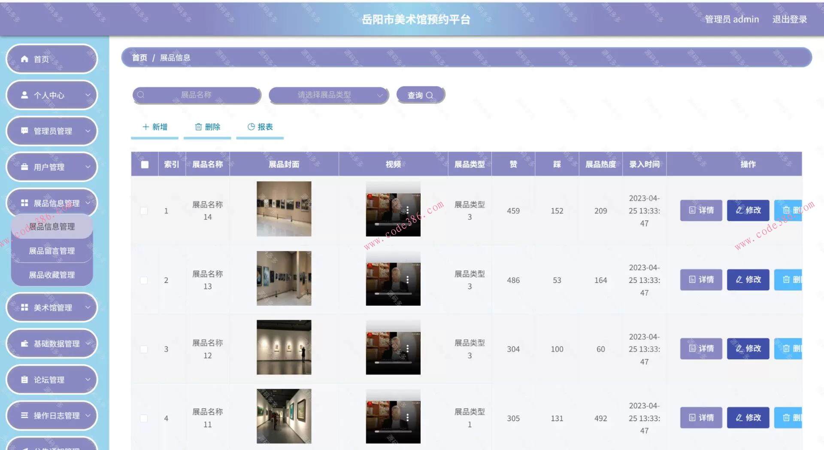824x450 pixels.
Task: Open the 请选择展品类型 dropdown
Action: [x=328, y=95]
